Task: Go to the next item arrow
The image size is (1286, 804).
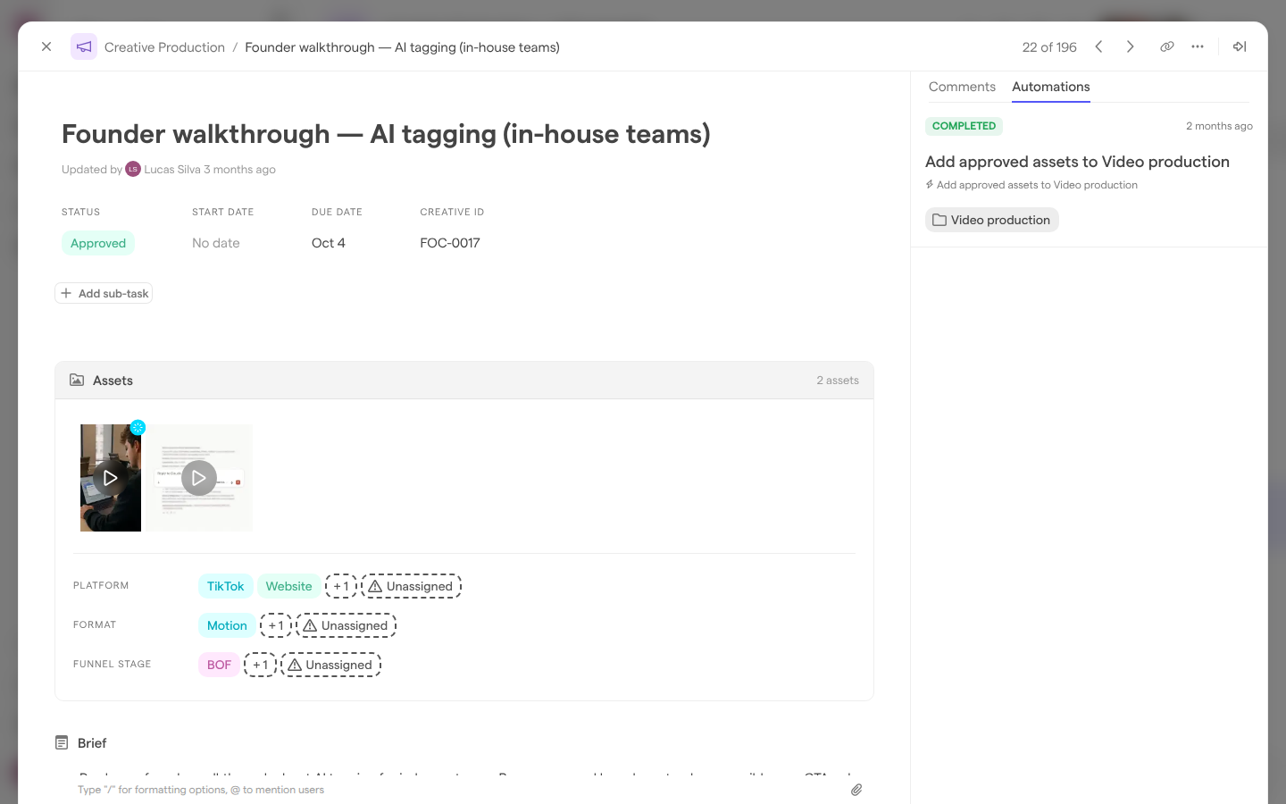Action: pos(1131,46)
